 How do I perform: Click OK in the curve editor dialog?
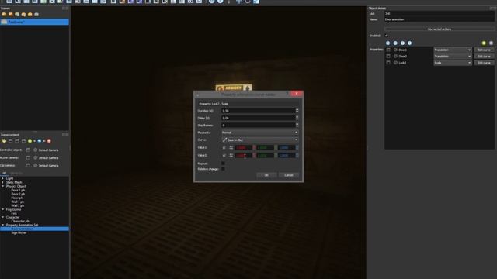[266, 175]
